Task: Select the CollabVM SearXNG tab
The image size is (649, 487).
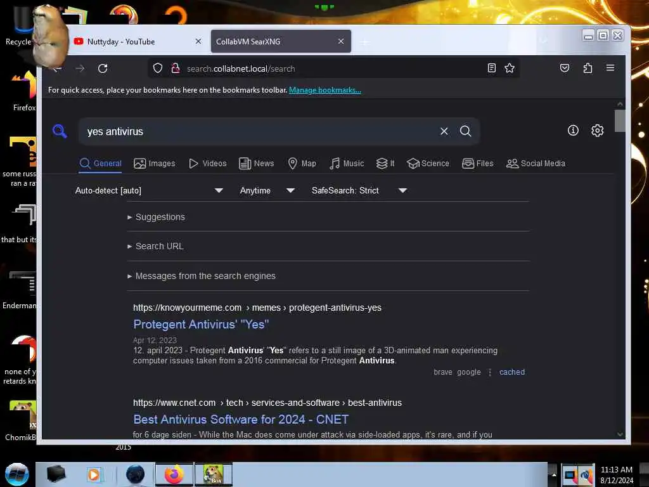Action: [x=281, y=41]
